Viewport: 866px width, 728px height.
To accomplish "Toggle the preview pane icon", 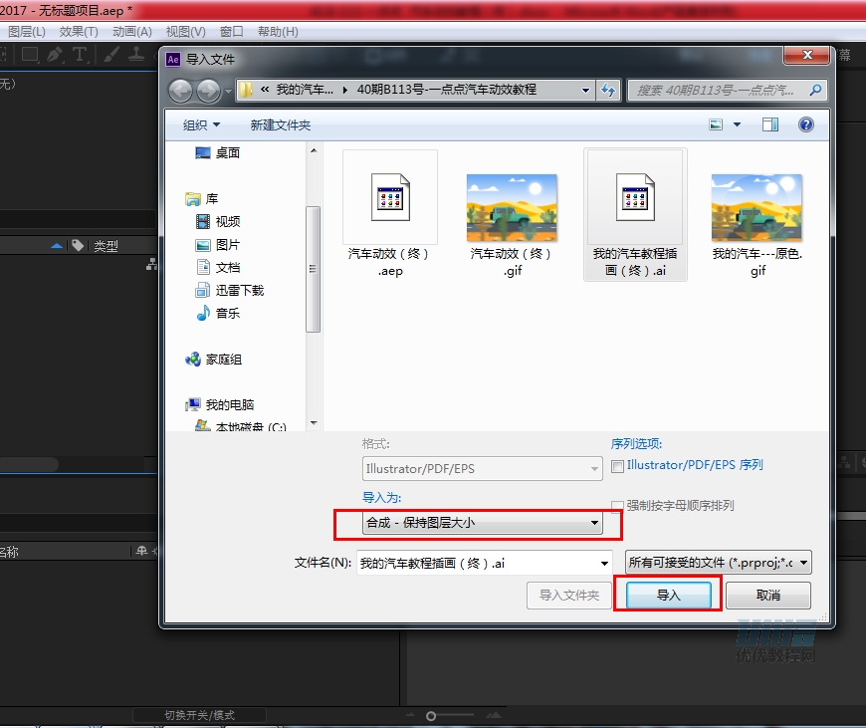I will coord(769,124).
